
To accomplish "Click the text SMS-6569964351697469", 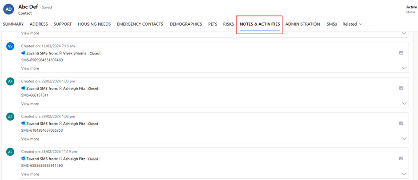I will point(42,60).
